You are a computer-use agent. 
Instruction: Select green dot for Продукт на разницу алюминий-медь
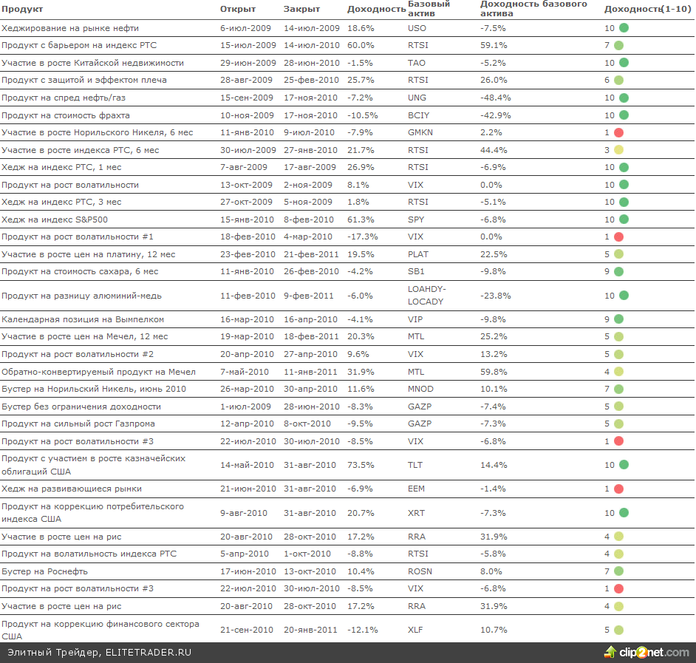coord(624,296)
